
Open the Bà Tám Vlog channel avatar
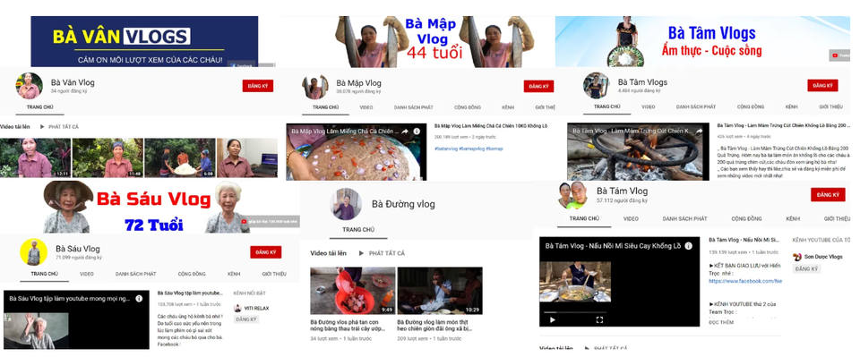pos(572,195)
